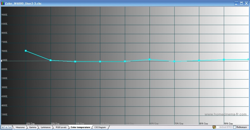
Task: Open the Measures tab
Action: click(20, 127)
